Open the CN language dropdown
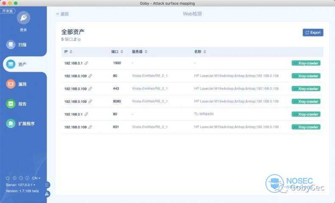This screenshot has height=203, width=335. tap(36, 178)
